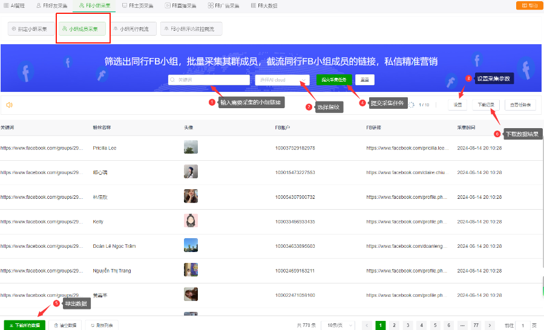The height and width of the screenshot is (330, 544).
Task: Click the table vertical scrollbar
Action: [543, 201]
